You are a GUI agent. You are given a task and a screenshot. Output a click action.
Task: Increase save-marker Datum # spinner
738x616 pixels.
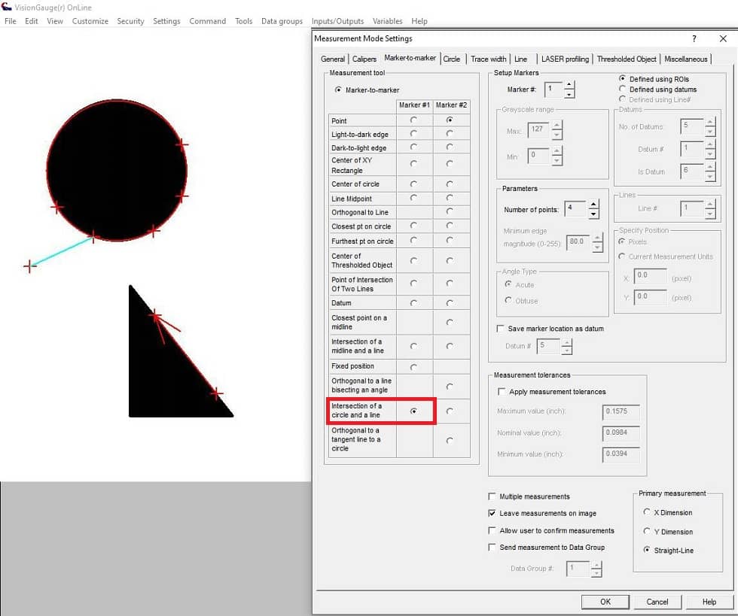pos(567,343)
